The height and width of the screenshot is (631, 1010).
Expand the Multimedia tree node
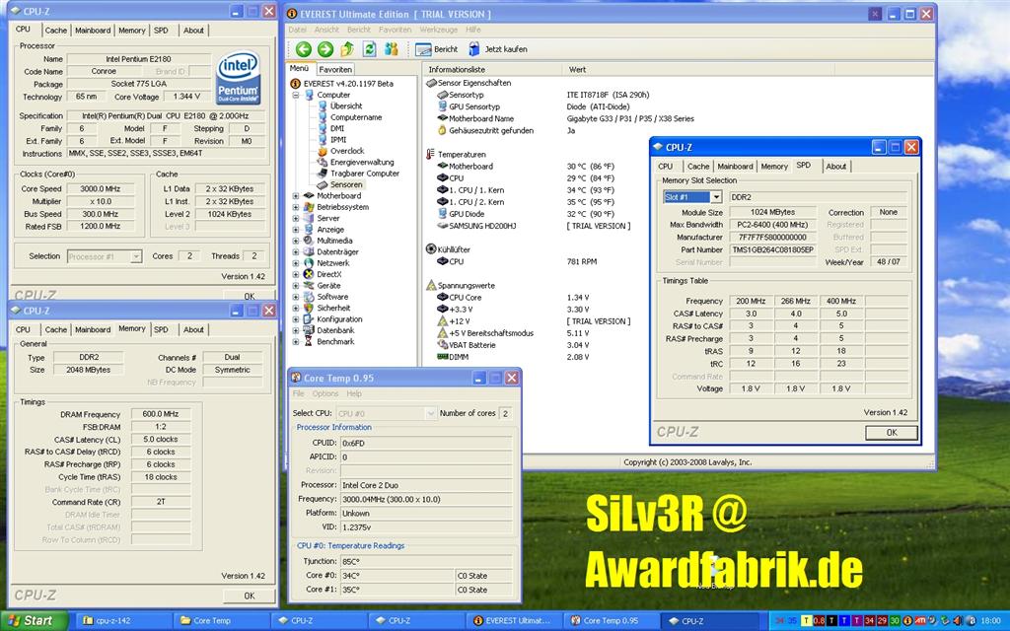coord(296,241)
